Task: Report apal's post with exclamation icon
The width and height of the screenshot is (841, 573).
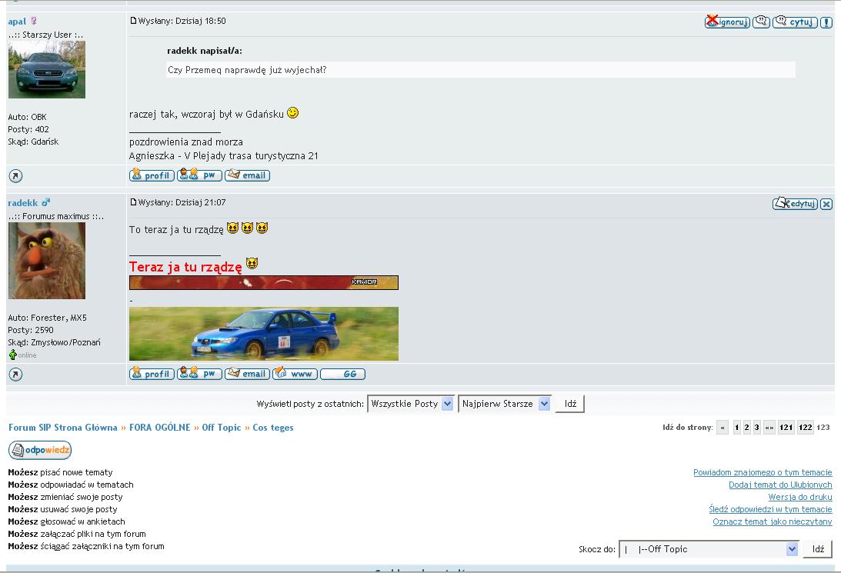Action: point(826,22)
